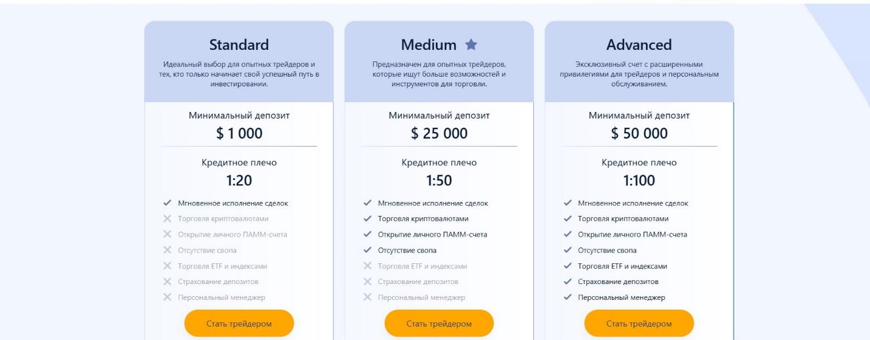
Task: Click the cross icon beside Medium's Торговля ETF и индексами
Action: click(x=367, y=266)
